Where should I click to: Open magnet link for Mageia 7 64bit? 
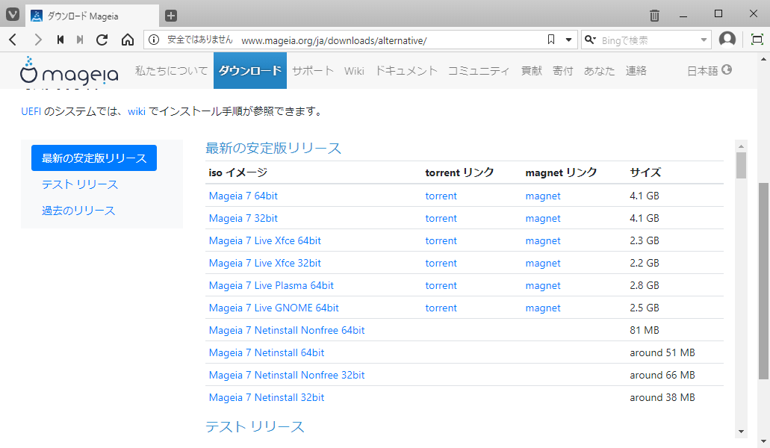tap(543, 196)
